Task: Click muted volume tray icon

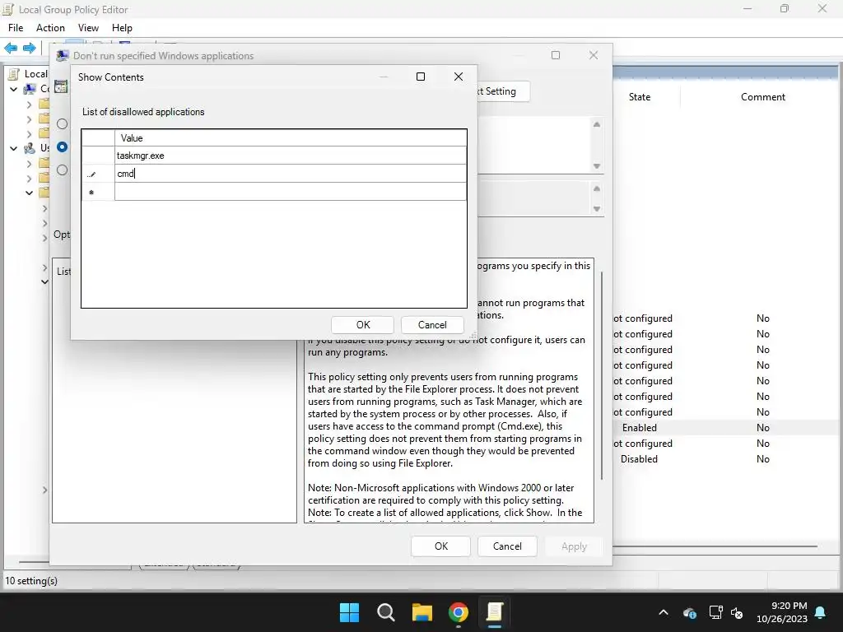Action: (737, 612)
